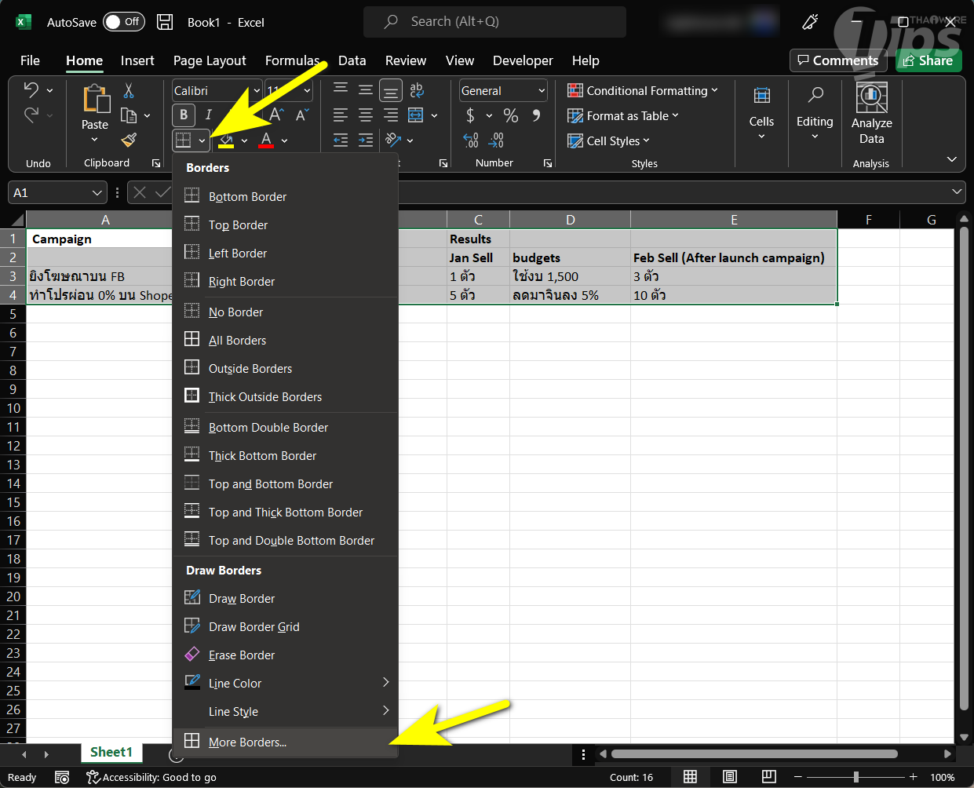
Task: Click the Save icon in title bar
Action: [x=165, y=22]
